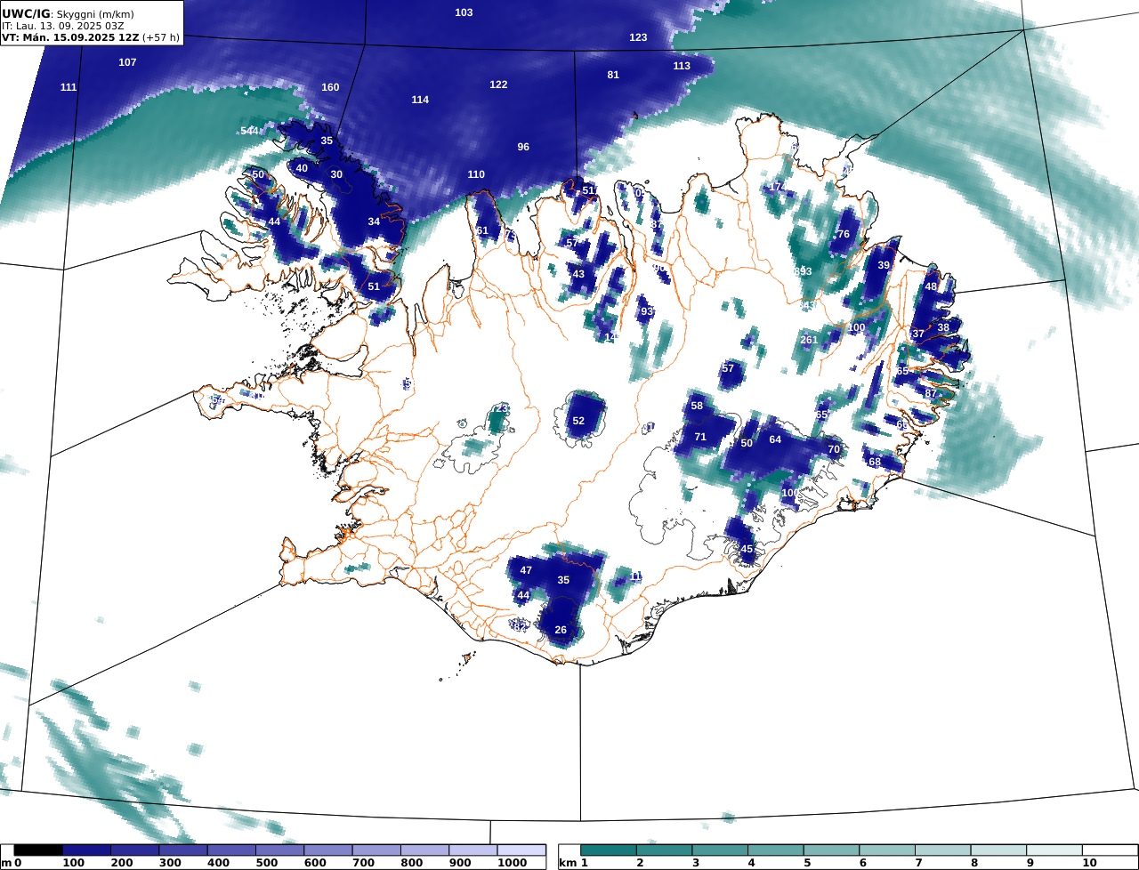Select the visibility value '96'
The height and width of the screenshot is (870, 1139).
tap(523, 147)
